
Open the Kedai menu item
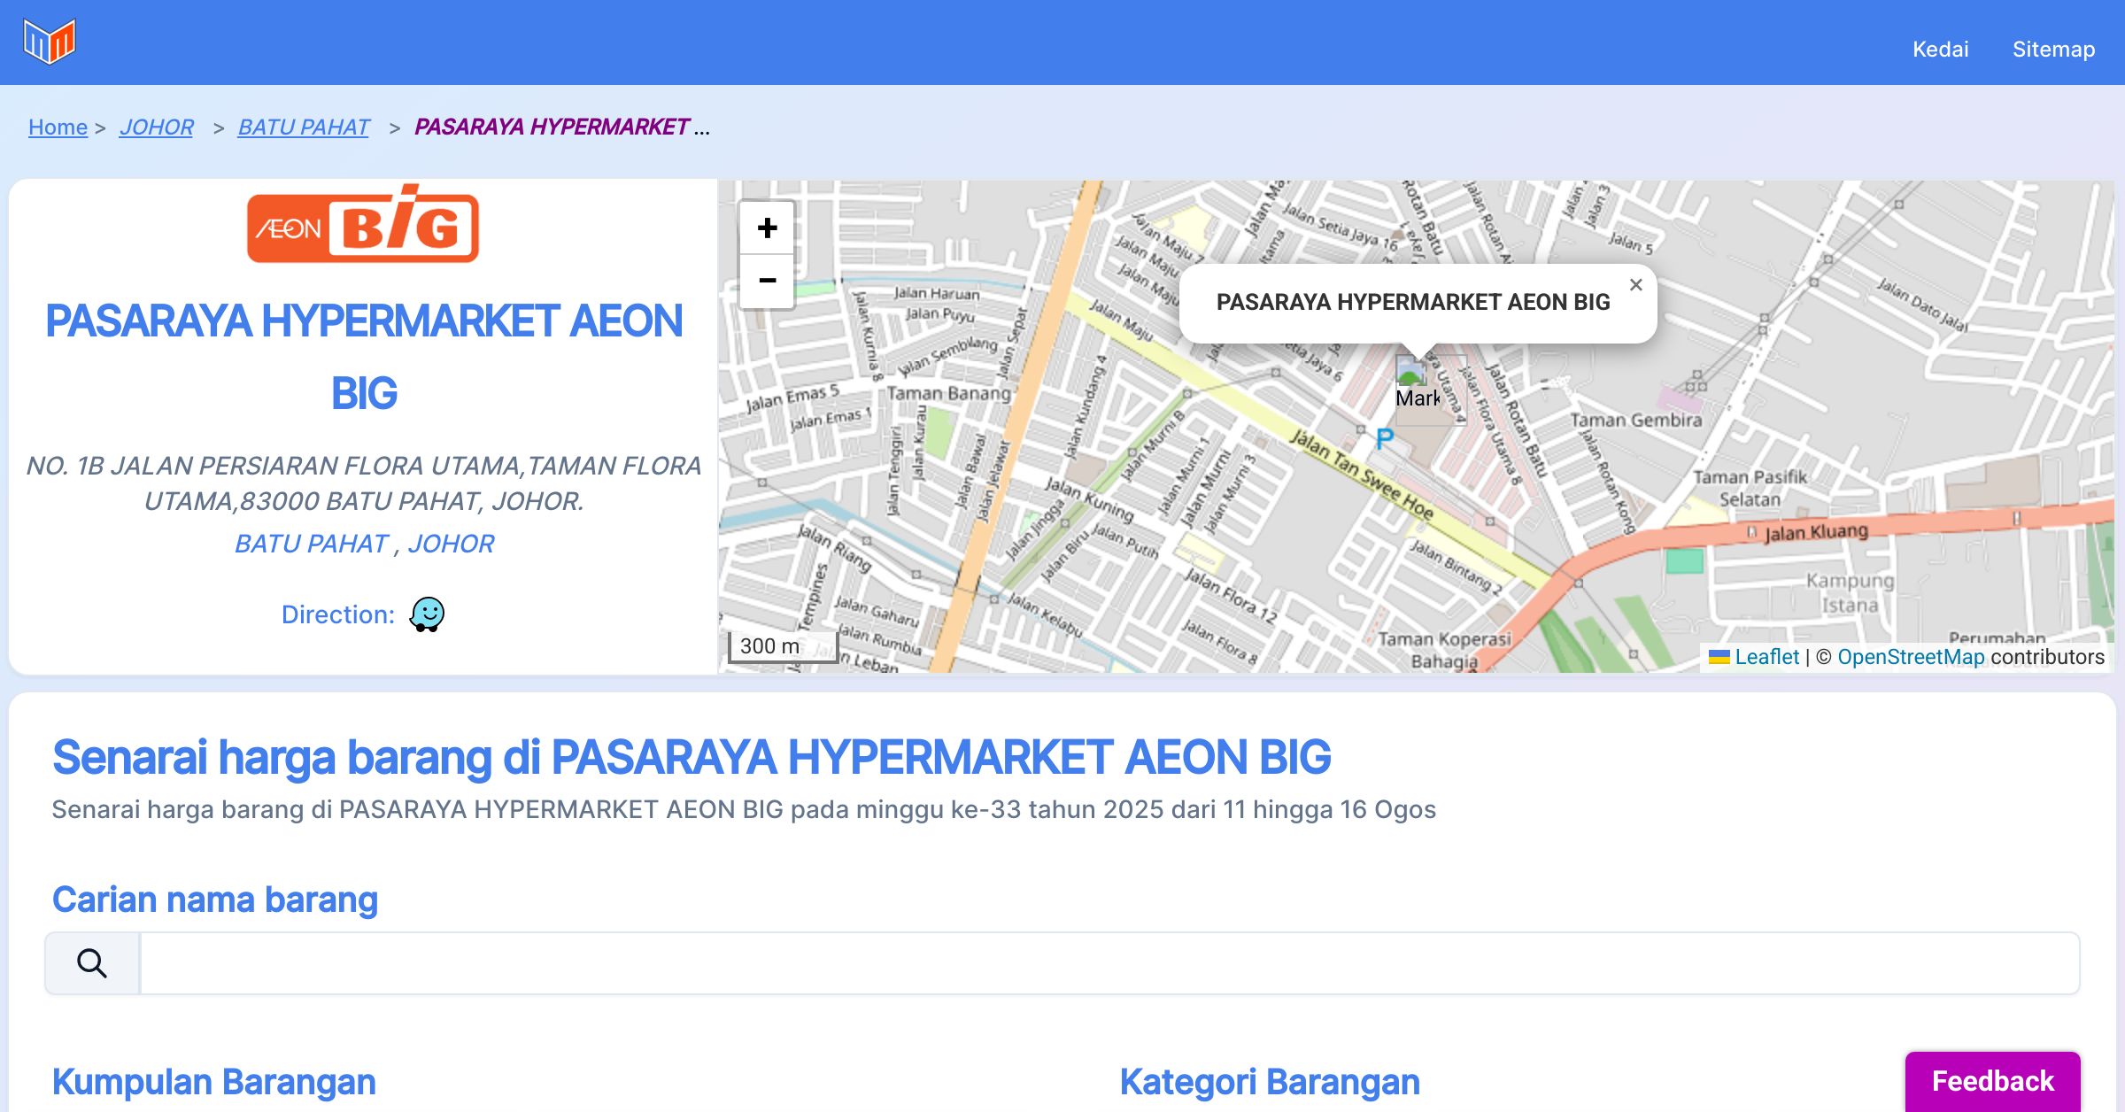(1940, 50)
